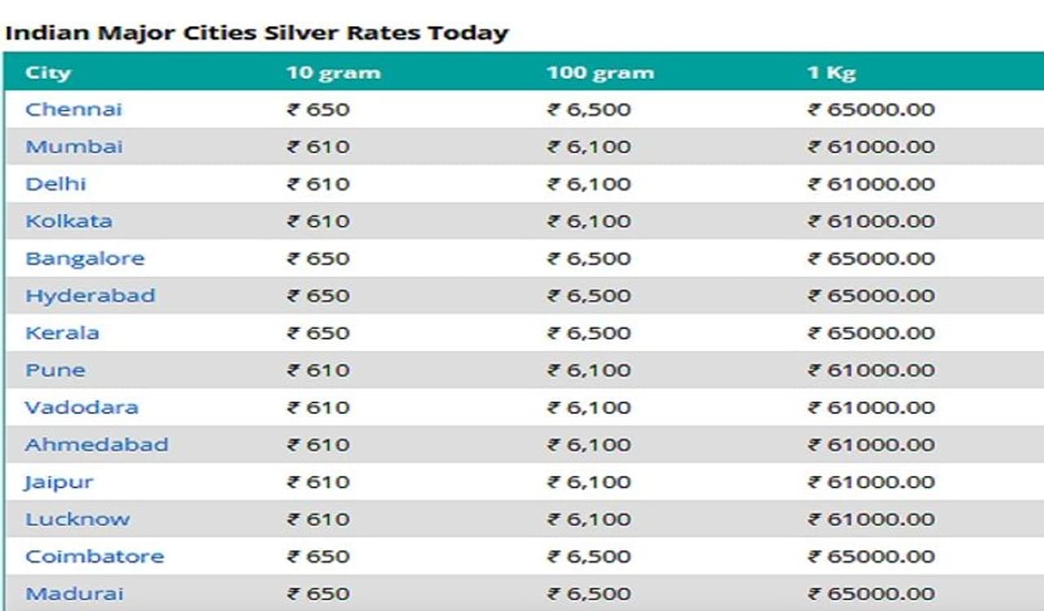Click the Mumbai city link
1044x611 pixels.
pos(74,147)
